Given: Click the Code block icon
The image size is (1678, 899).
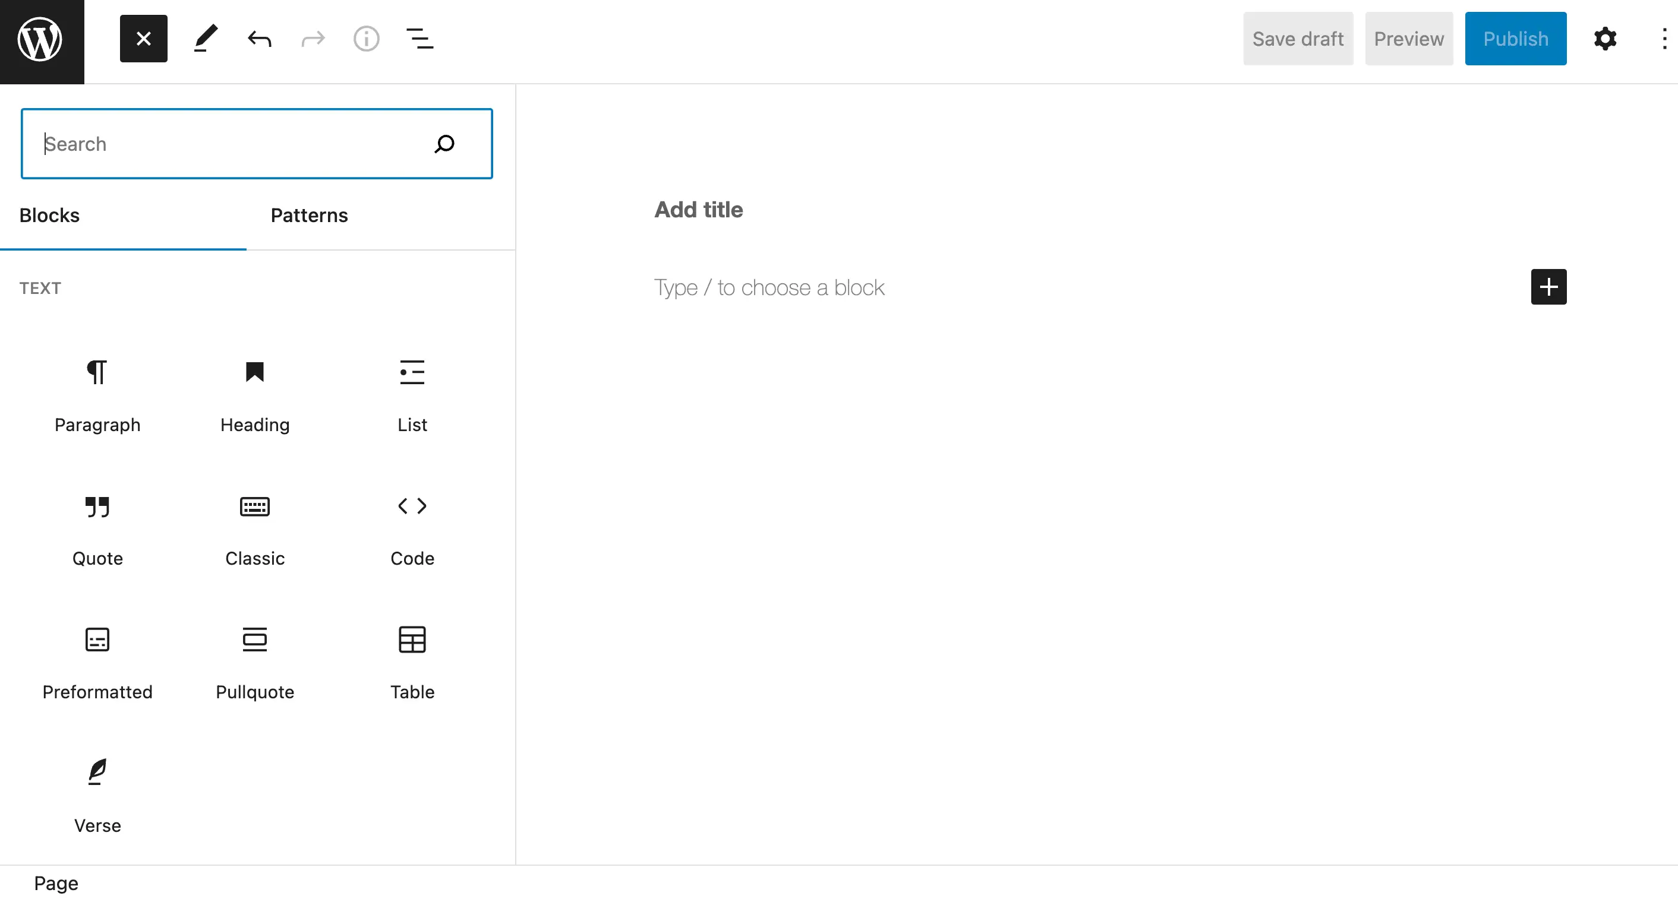Looking at the screenshot, I should click(x=412, y=505).
